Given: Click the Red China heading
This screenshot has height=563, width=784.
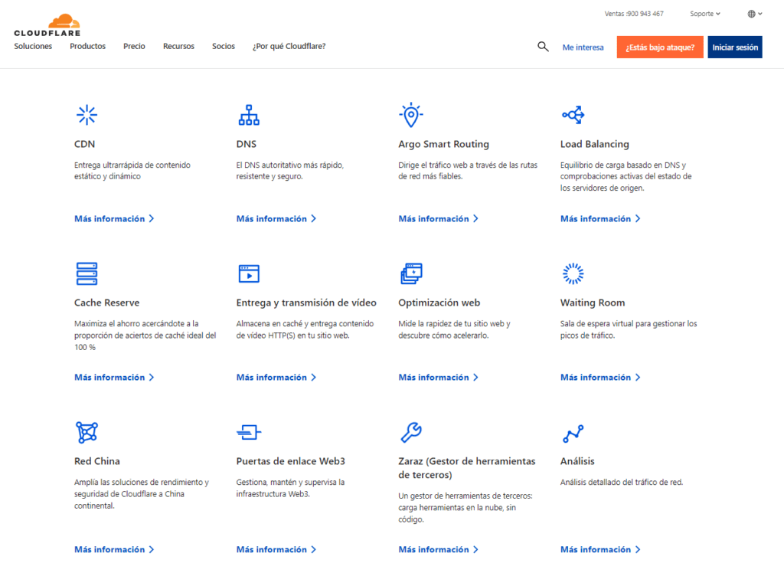Looking at the screenshot, I should [97, 461].
